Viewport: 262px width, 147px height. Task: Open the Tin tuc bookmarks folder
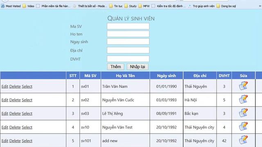[116, 6]
